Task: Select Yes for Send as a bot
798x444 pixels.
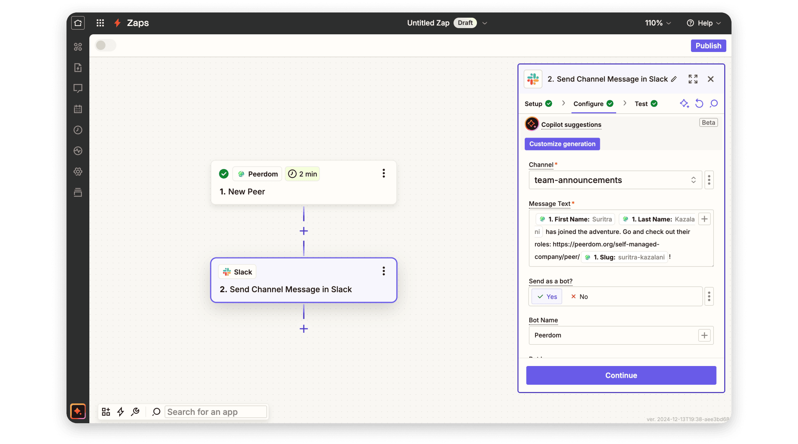Action: click(x=547, y=297)
